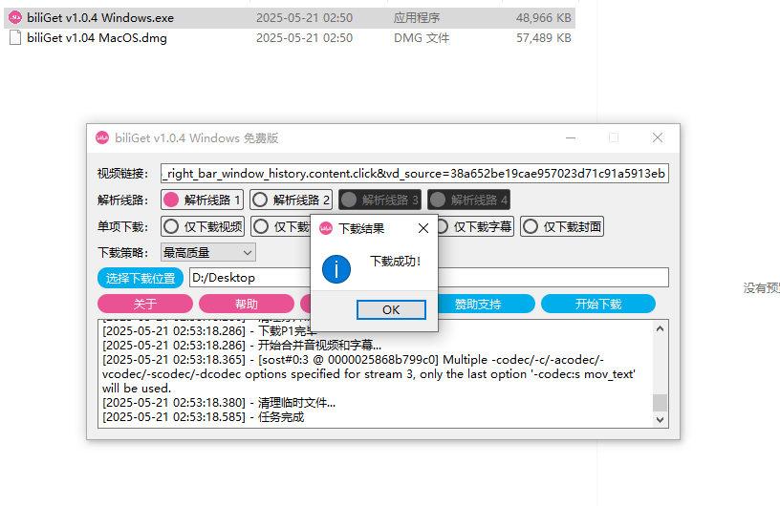
Task: Select disabled 解析线路 3 option
Action: (x=379, y=200)
